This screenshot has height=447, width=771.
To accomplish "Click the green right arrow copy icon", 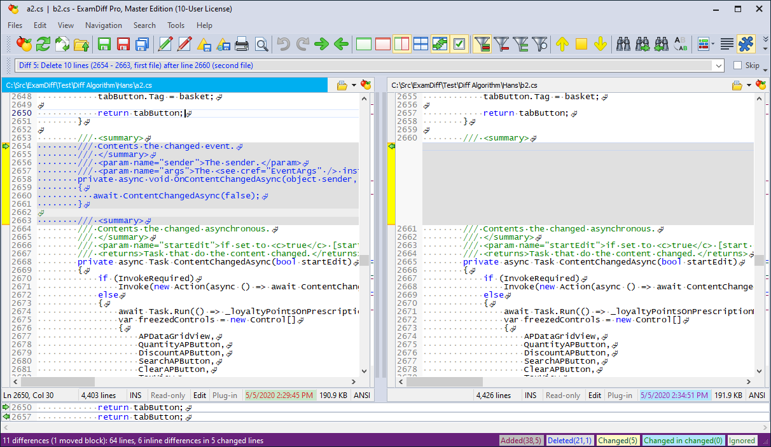I will click(322, 44).
